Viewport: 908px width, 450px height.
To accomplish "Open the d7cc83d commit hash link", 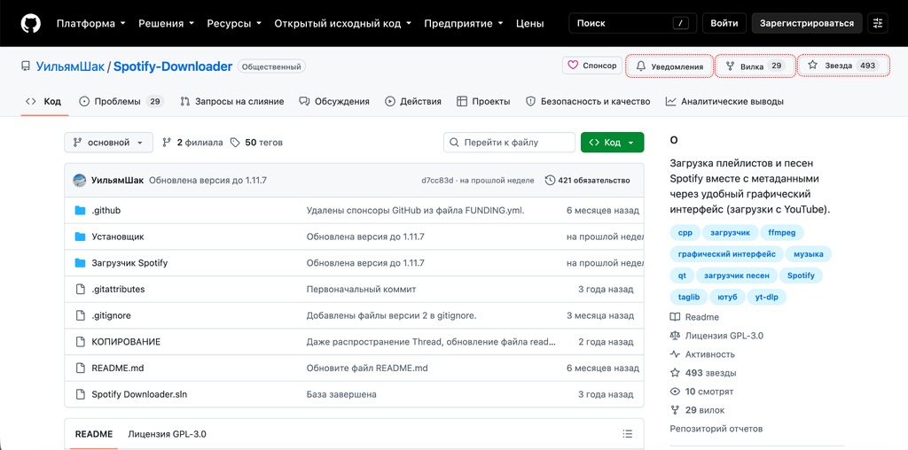I will (437, 181).
